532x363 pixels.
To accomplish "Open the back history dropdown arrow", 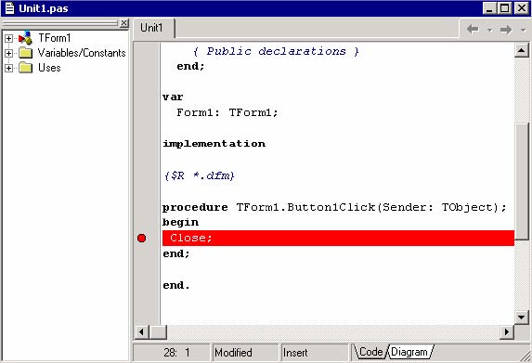I will (490, 30).
